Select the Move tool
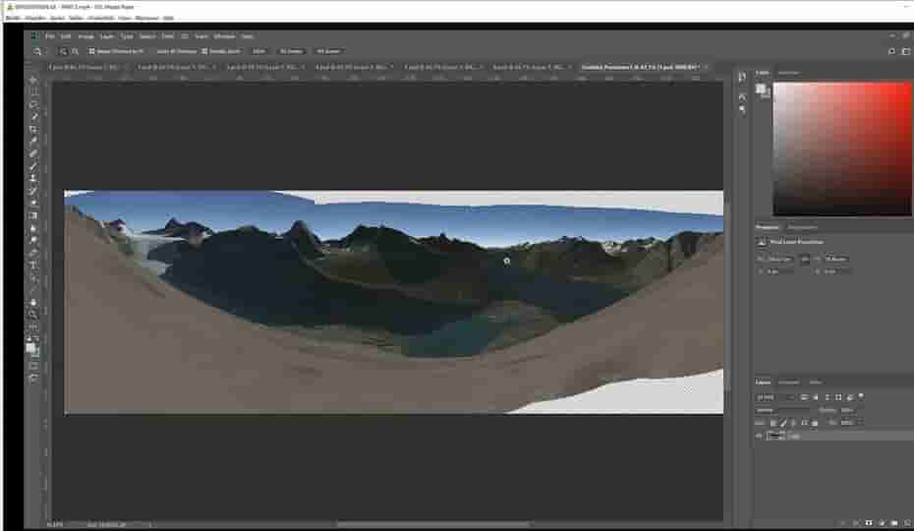The image size is (914, 531). [33, 80]
